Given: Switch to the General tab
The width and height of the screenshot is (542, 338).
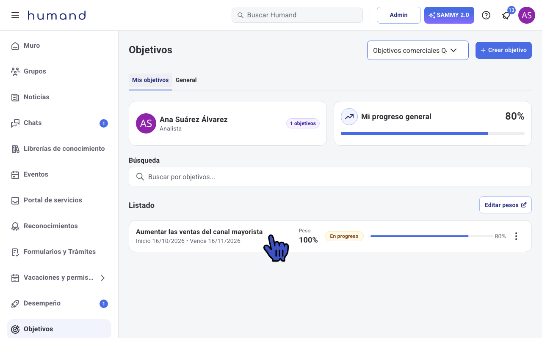Looking at the screenshot, I should click(186, 80).
